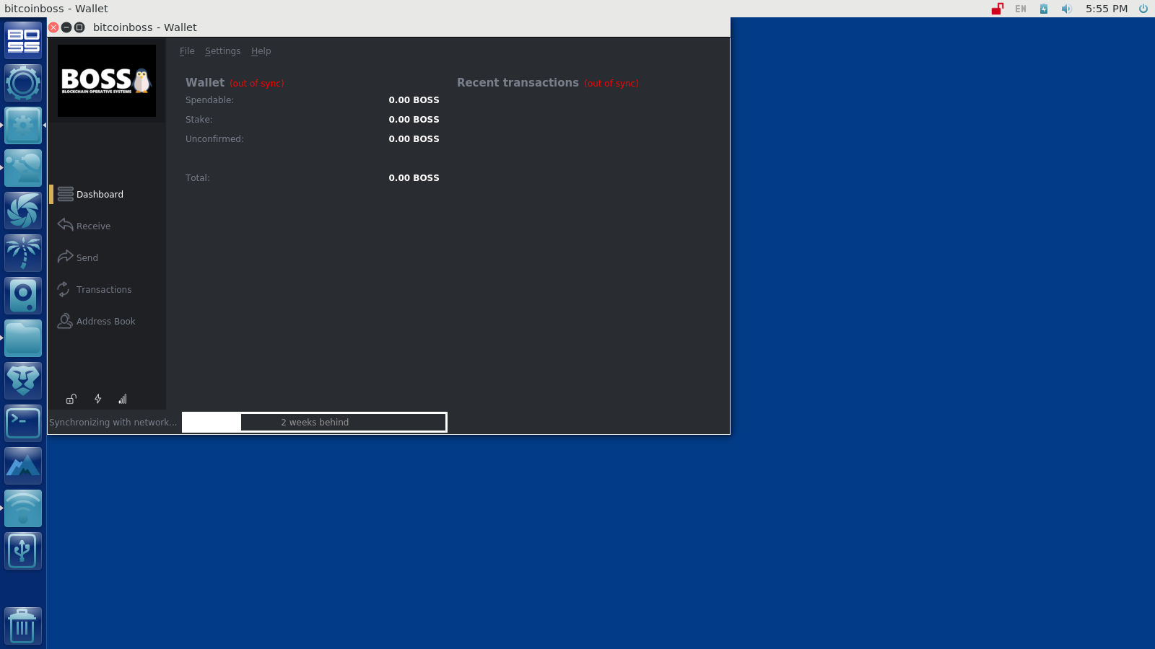Open the volume control in tray
This screenshot has height=649, width=1155.
coord(1067,9)
